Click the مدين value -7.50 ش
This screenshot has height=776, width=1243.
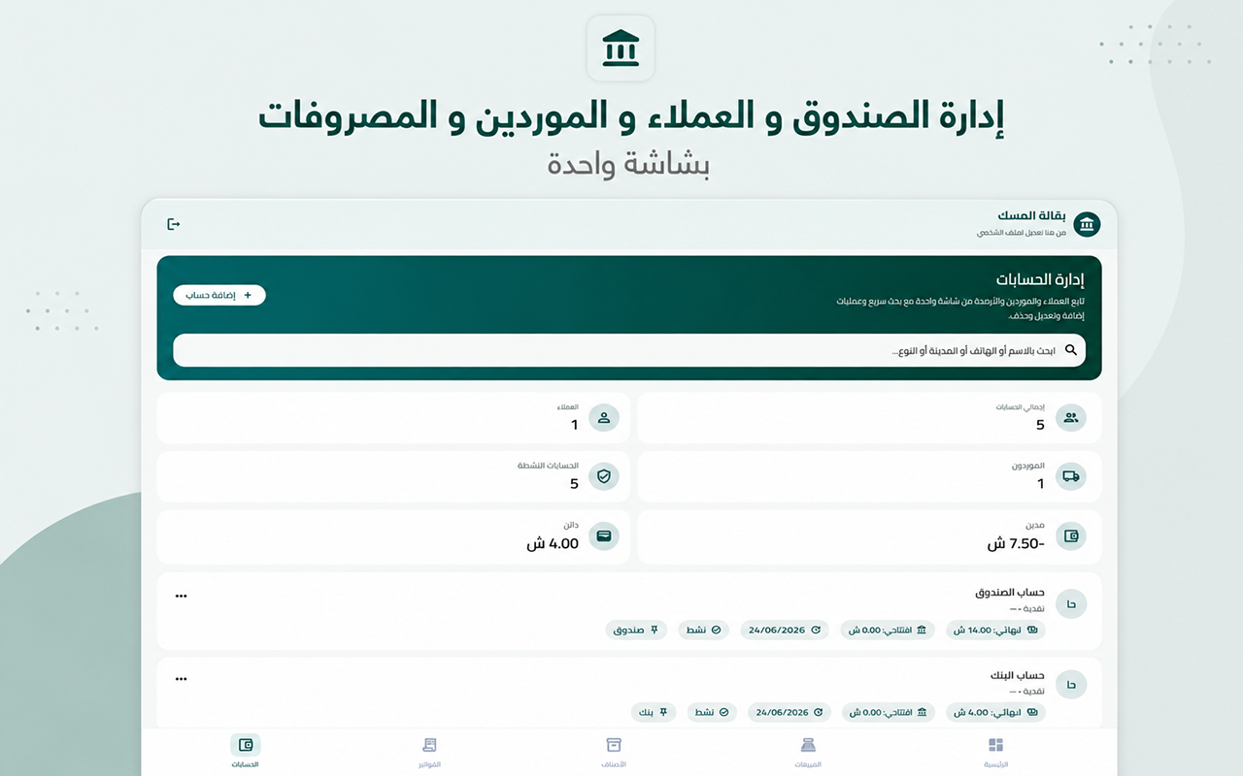click(1016, 544)
